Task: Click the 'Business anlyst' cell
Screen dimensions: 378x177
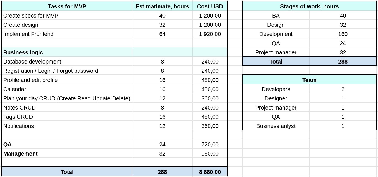Action: pyautogui.click(x=276, y=126)
